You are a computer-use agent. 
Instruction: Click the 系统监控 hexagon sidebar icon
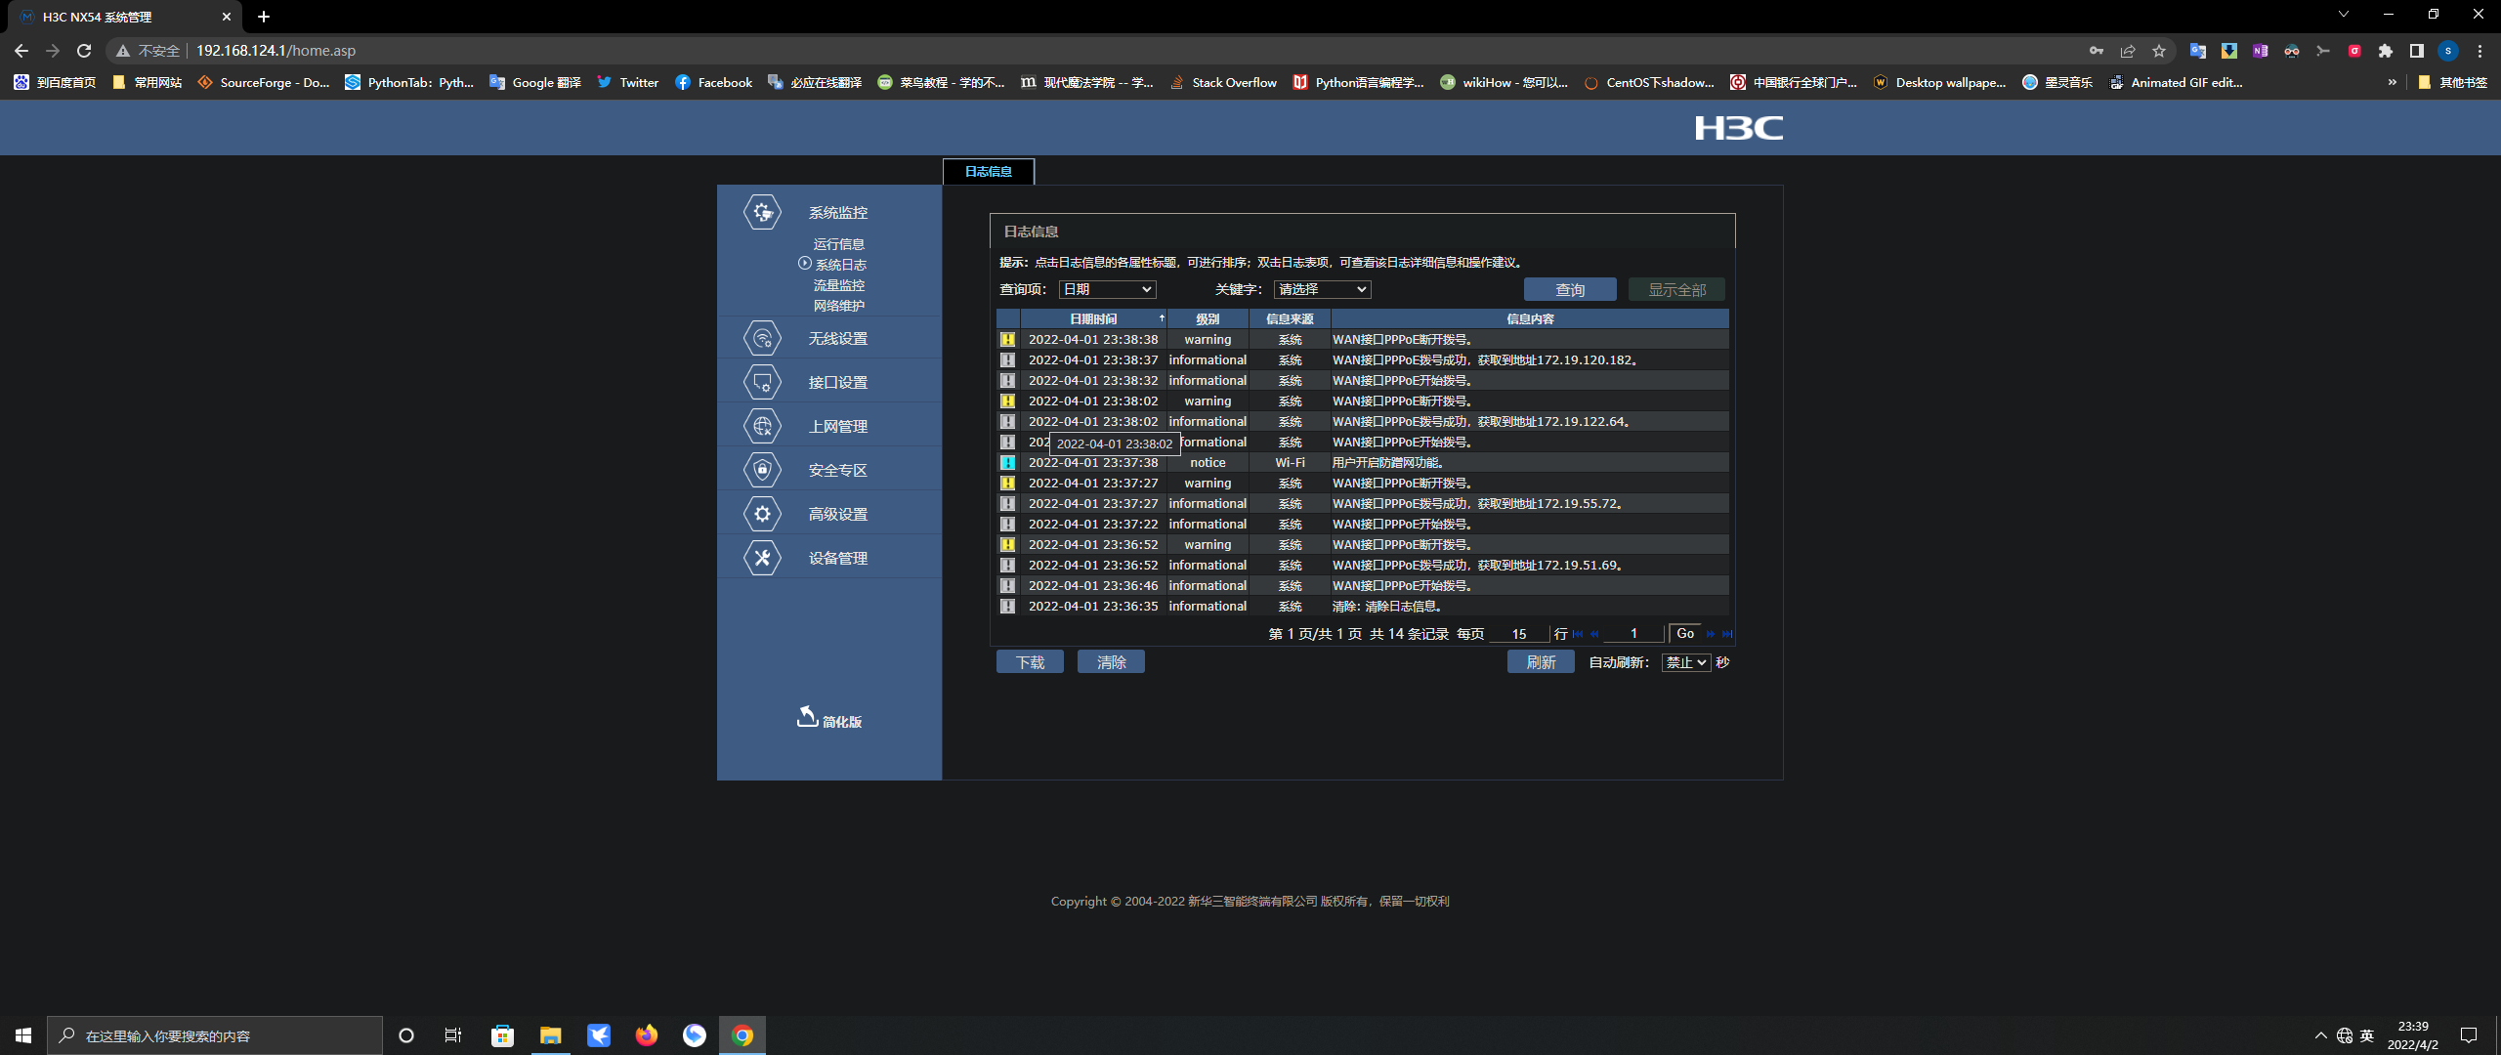point(762,212)
